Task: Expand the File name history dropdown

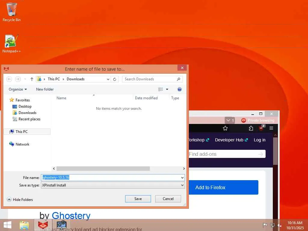Action: tap(182, 177)
